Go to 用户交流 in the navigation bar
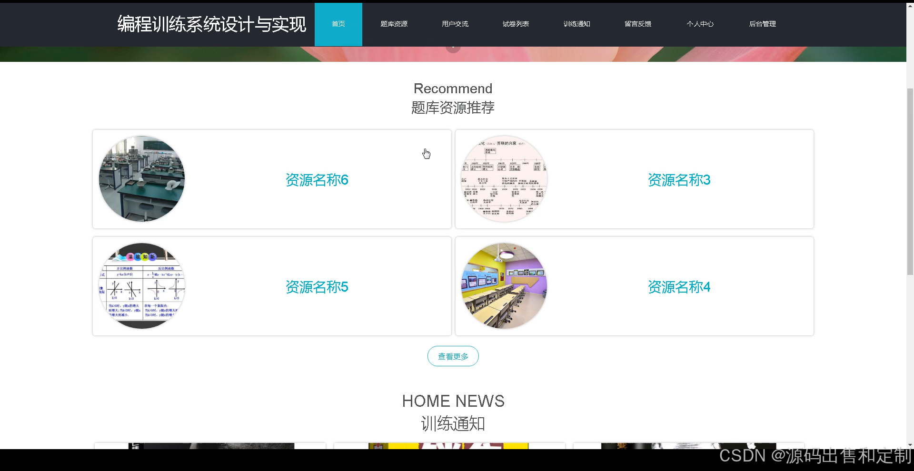The image size is (914, 471). (455, 24)
